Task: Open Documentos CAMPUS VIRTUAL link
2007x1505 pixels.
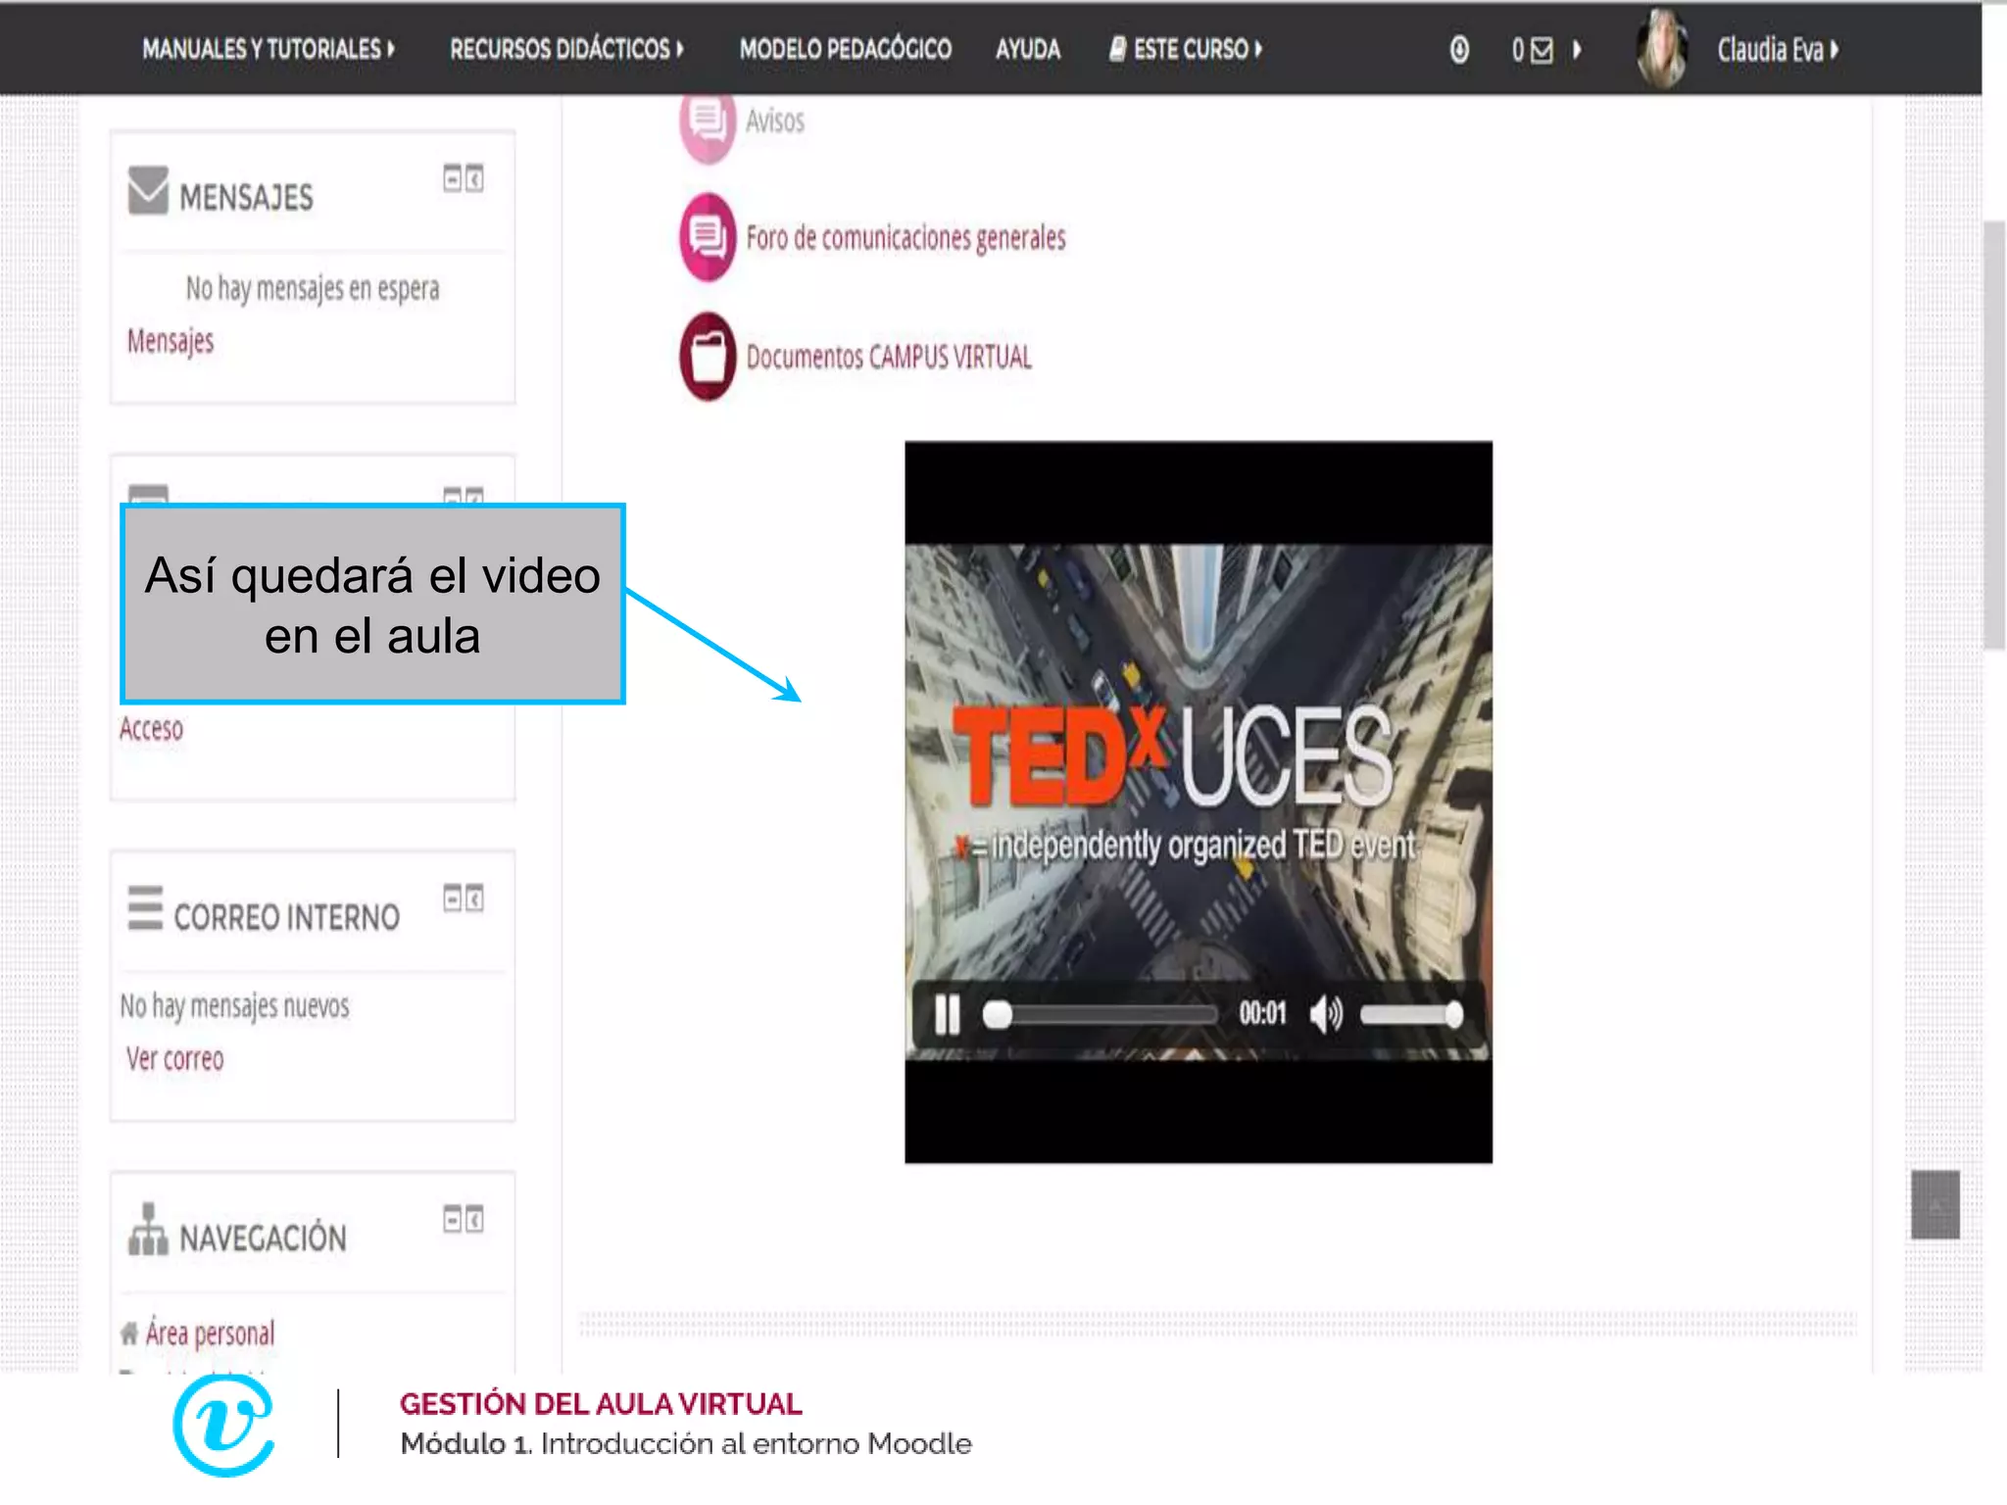Action: tap(889, 357)
